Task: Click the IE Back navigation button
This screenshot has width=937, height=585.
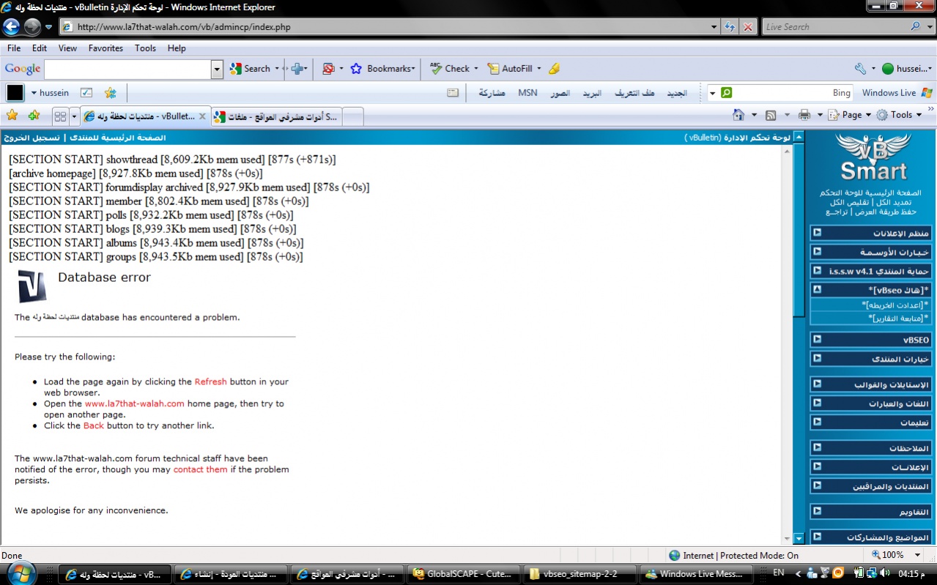Action: 11,27
